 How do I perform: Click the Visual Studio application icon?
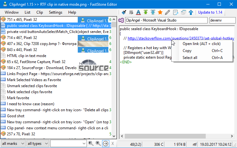coord(121,20)
